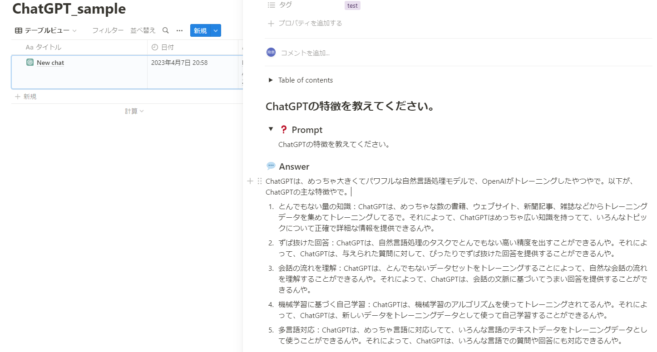Click the search magnifier icon in toolbar

pos(166,30)
